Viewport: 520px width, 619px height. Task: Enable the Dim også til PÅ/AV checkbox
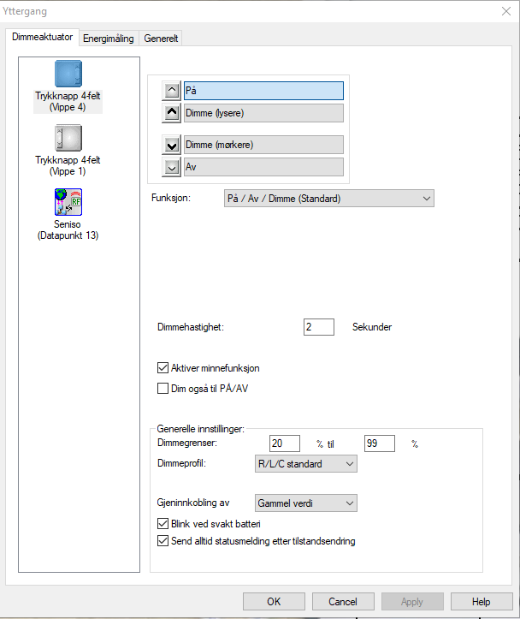point(164,389)
